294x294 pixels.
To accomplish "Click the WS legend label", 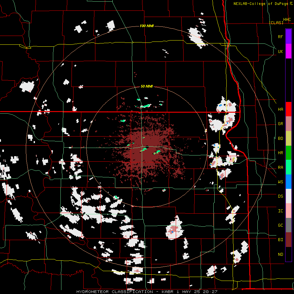I will 280,182.
